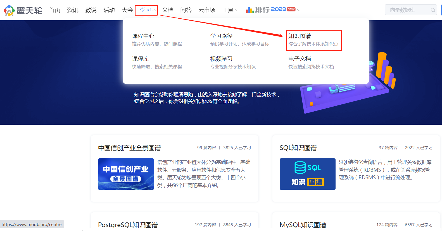Open the 首页 menu item

point(54,10)
